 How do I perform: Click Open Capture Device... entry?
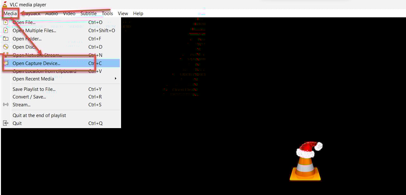[61, 63]
